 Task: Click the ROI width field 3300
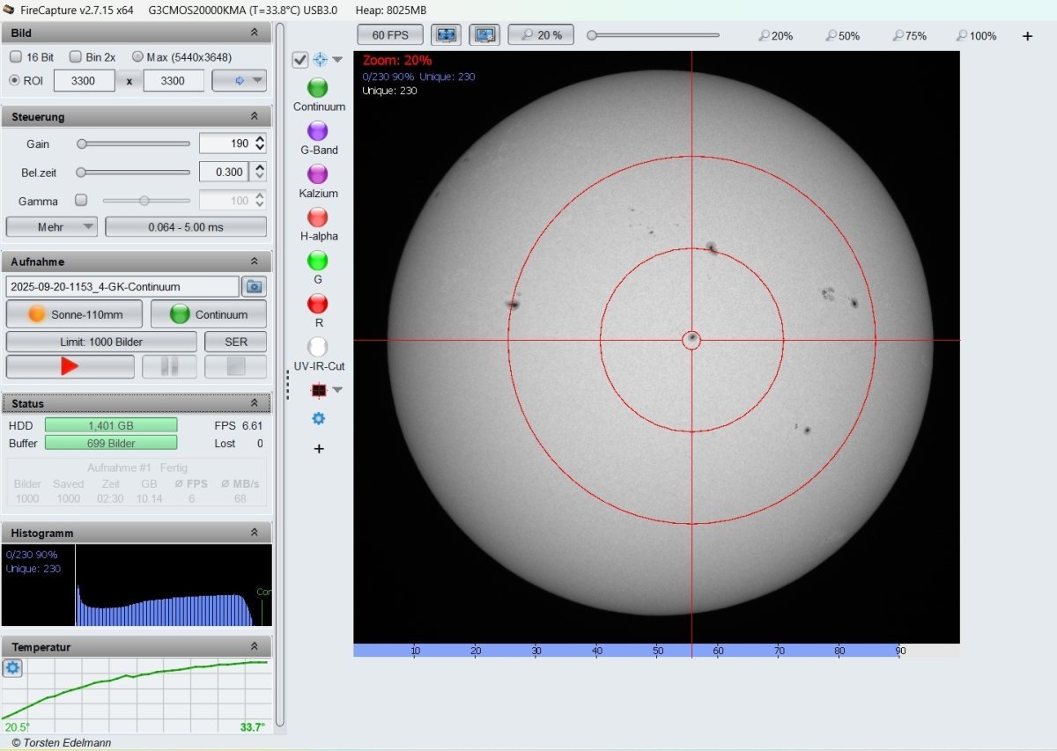coord(85,81)
